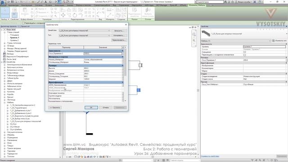Click the Properties palette icon in ribbon
This screenshot has width=288, height=162.
click(14, 15)
